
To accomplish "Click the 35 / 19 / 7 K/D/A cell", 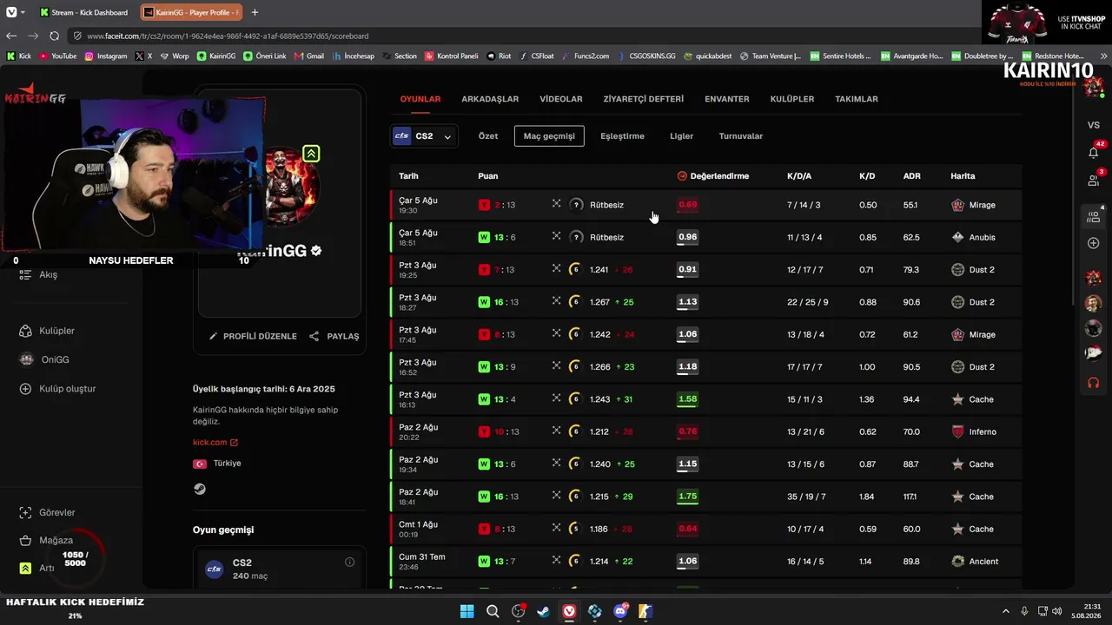I will [806, 497].
